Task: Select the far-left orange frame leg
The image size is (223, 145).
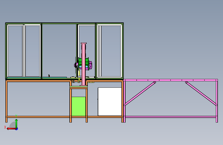Action: (6, 102)
